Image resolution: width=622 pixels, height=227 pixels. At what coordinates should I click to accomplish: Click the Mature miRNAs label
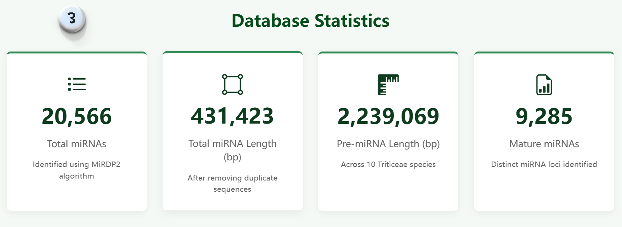pyautogui.click(x=544, y=144)
